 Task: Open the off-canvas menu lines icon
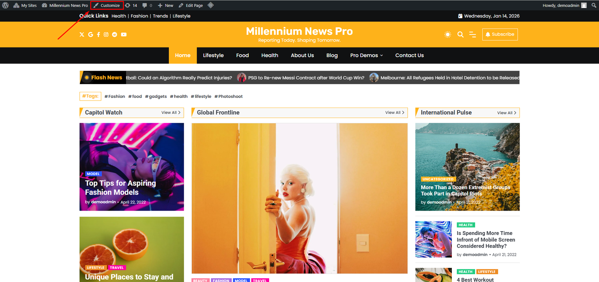pyautogui.click(x=472, y=34)
